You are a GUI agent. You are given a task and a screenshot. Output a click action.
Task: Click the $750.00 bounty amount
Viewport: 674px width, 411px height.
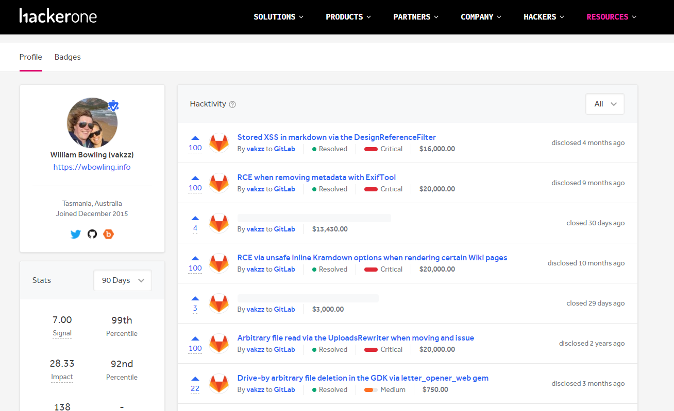coord(435,390)
